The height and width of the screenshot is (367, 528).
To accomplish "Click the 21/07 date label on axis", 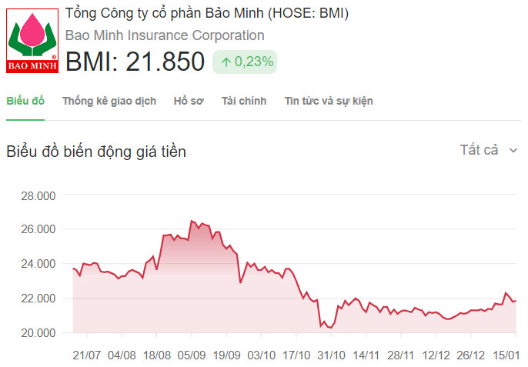I will 87,355.
